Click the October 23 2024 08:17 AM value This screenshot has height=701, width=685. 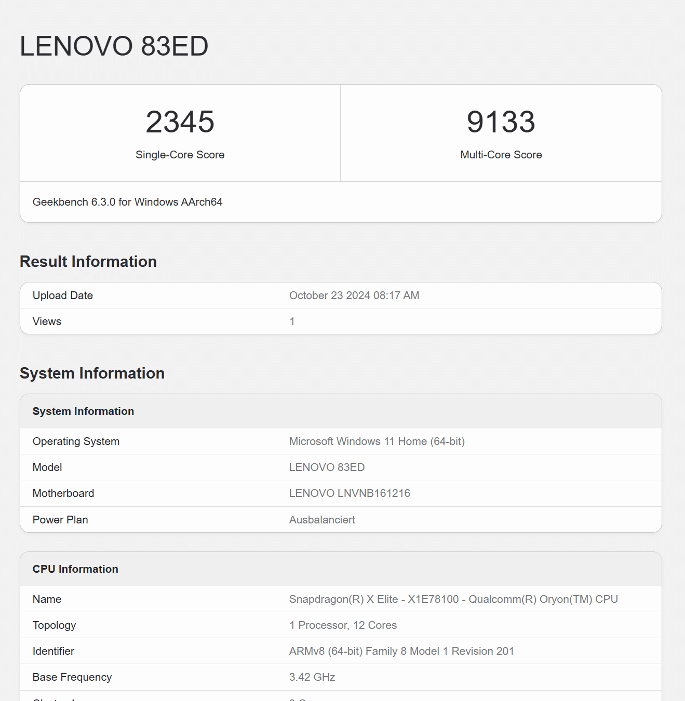coord(354,295)
